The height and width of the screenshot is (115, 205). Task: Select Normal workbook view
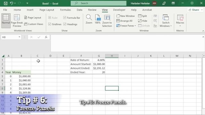(x=6, y=20)
